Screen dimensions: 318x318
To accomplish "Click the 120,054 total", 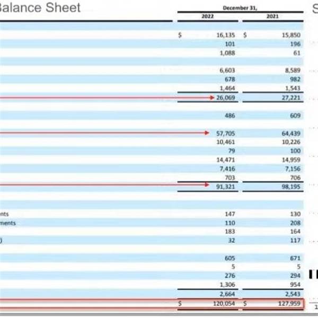I will 224,304.
